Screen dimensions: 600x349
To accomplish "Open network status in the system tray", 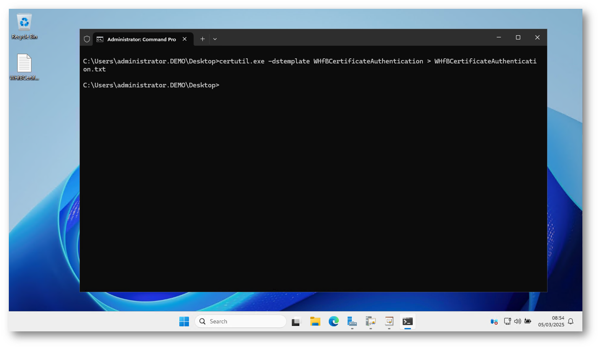I will [507, 321].
